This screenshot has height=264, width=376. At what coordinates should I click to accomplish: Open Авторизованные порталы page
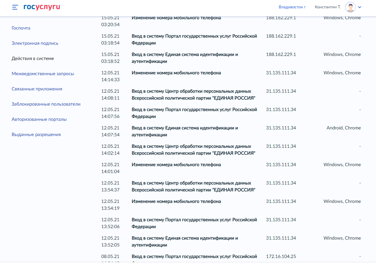pos(39,119)
